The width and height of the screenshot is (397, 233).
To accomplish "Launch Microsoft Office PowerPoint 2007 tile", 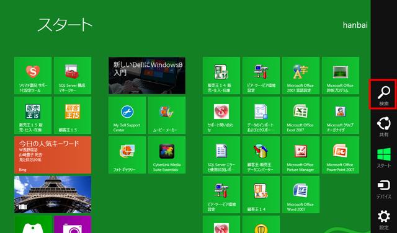I will [341, 155].
